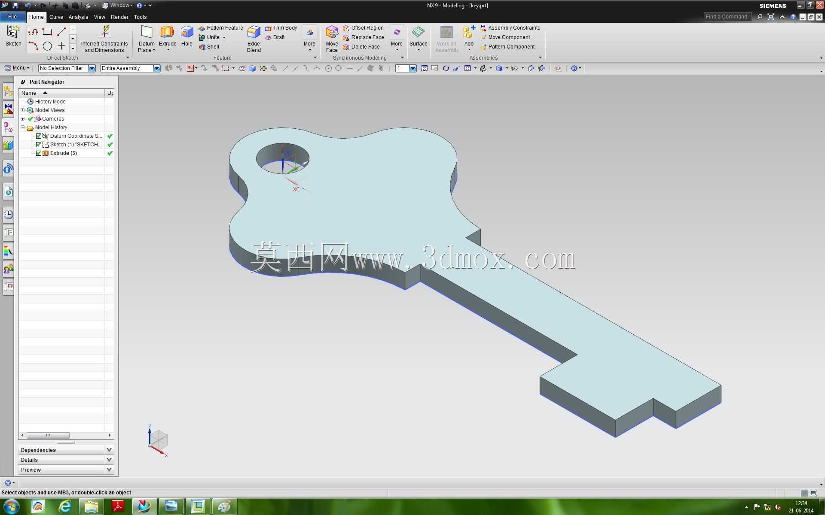Switch to the Curve tab

[56, 17]
